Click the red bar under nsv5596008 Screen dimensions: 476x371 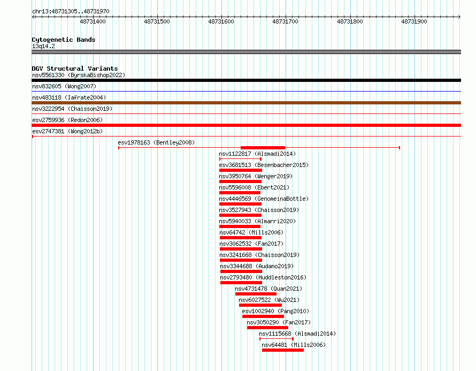(240, 193)
